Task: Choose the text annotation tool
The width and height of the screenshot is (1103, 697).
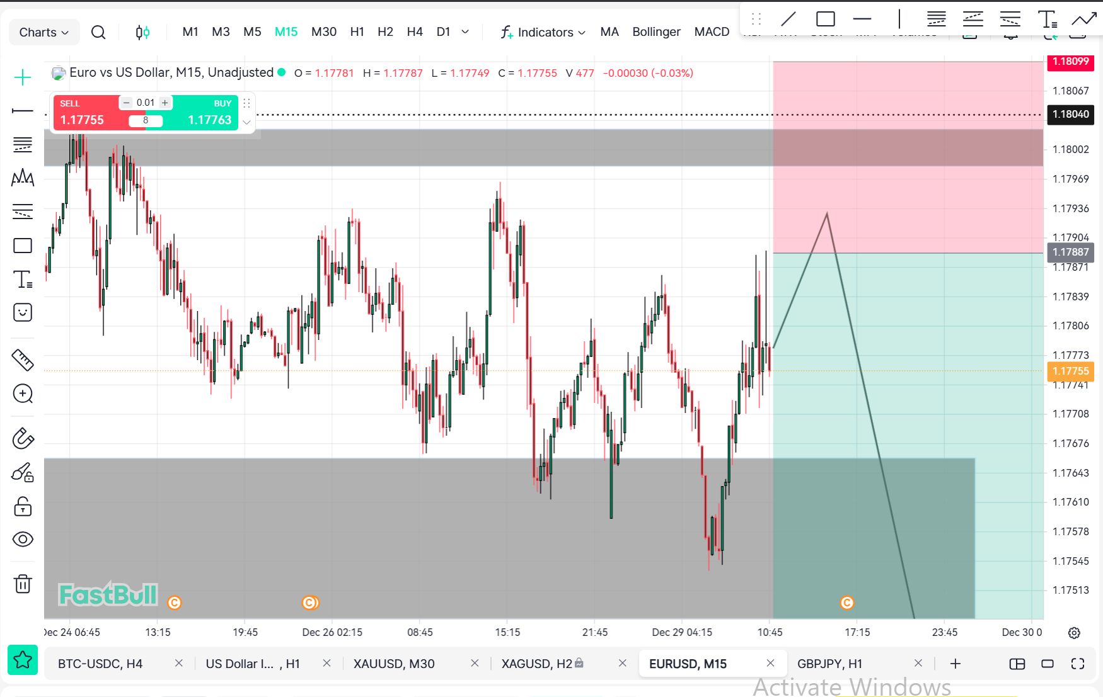Action: pos(23,279)
